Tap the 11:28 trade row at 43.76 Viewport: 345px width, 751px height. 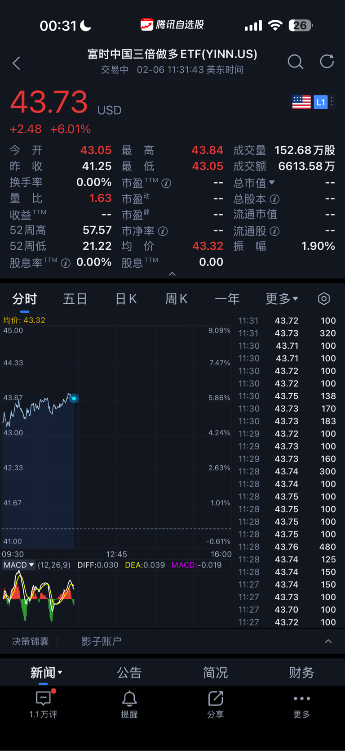[x=287, y=547]
